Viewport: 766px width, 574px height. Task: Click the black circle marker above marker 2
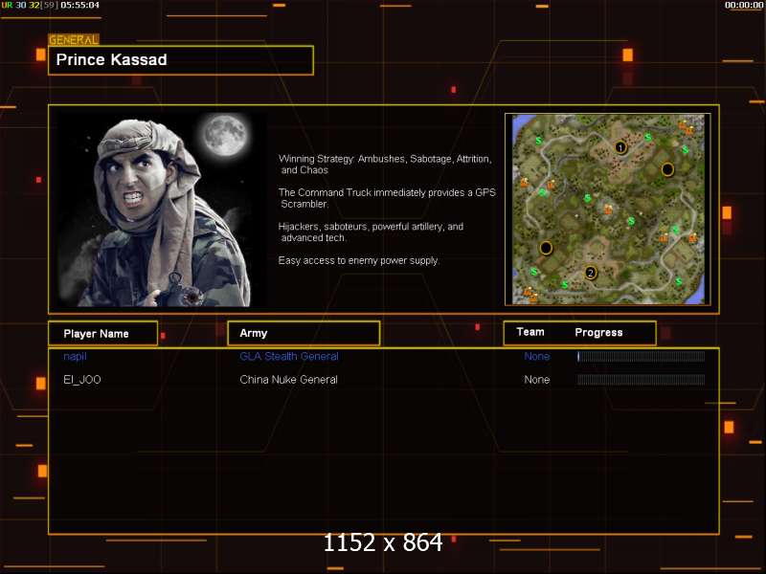point(546,248)
